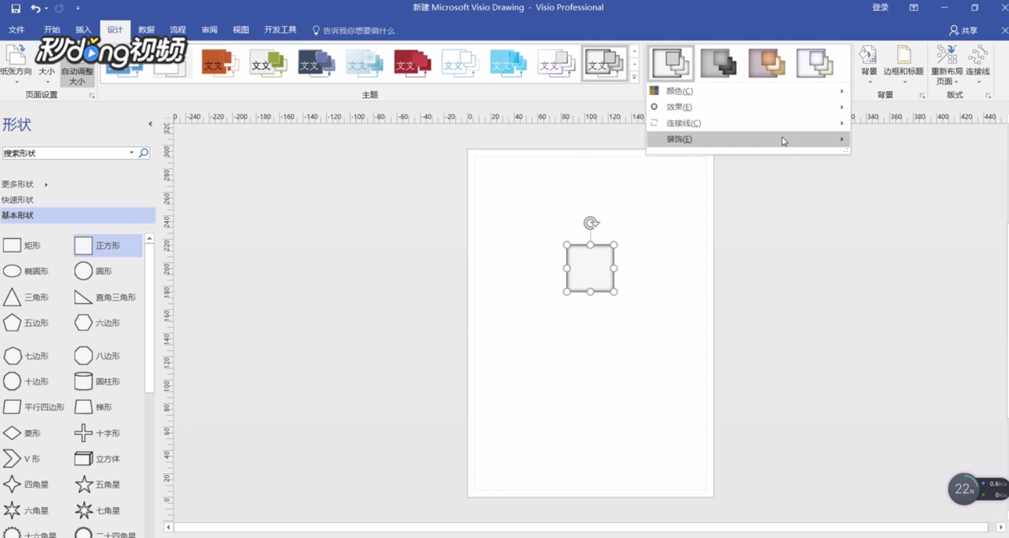Select the Ellipse (椭圆形) shape

tap(26, 271)
